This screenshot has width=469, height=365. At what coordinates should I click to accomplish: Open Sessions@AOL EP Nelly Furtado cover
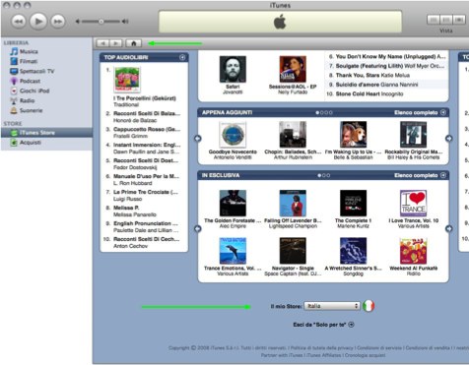point(293,69)
